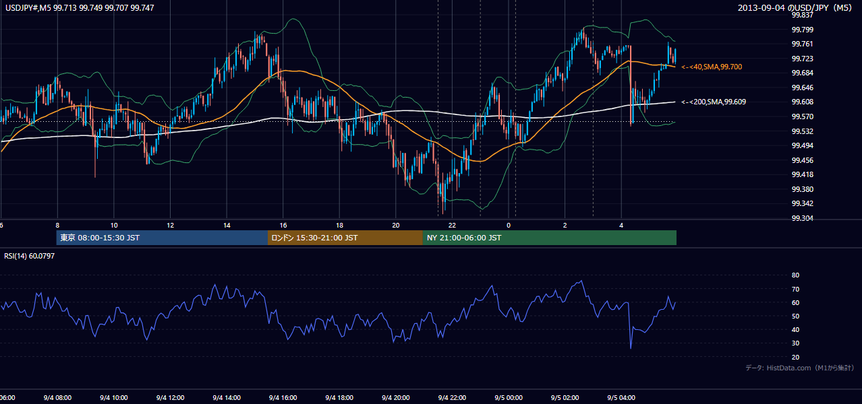862x404 pixels.
Task: Click hour 22 on the price chart time axis
Action: point(452,226)
